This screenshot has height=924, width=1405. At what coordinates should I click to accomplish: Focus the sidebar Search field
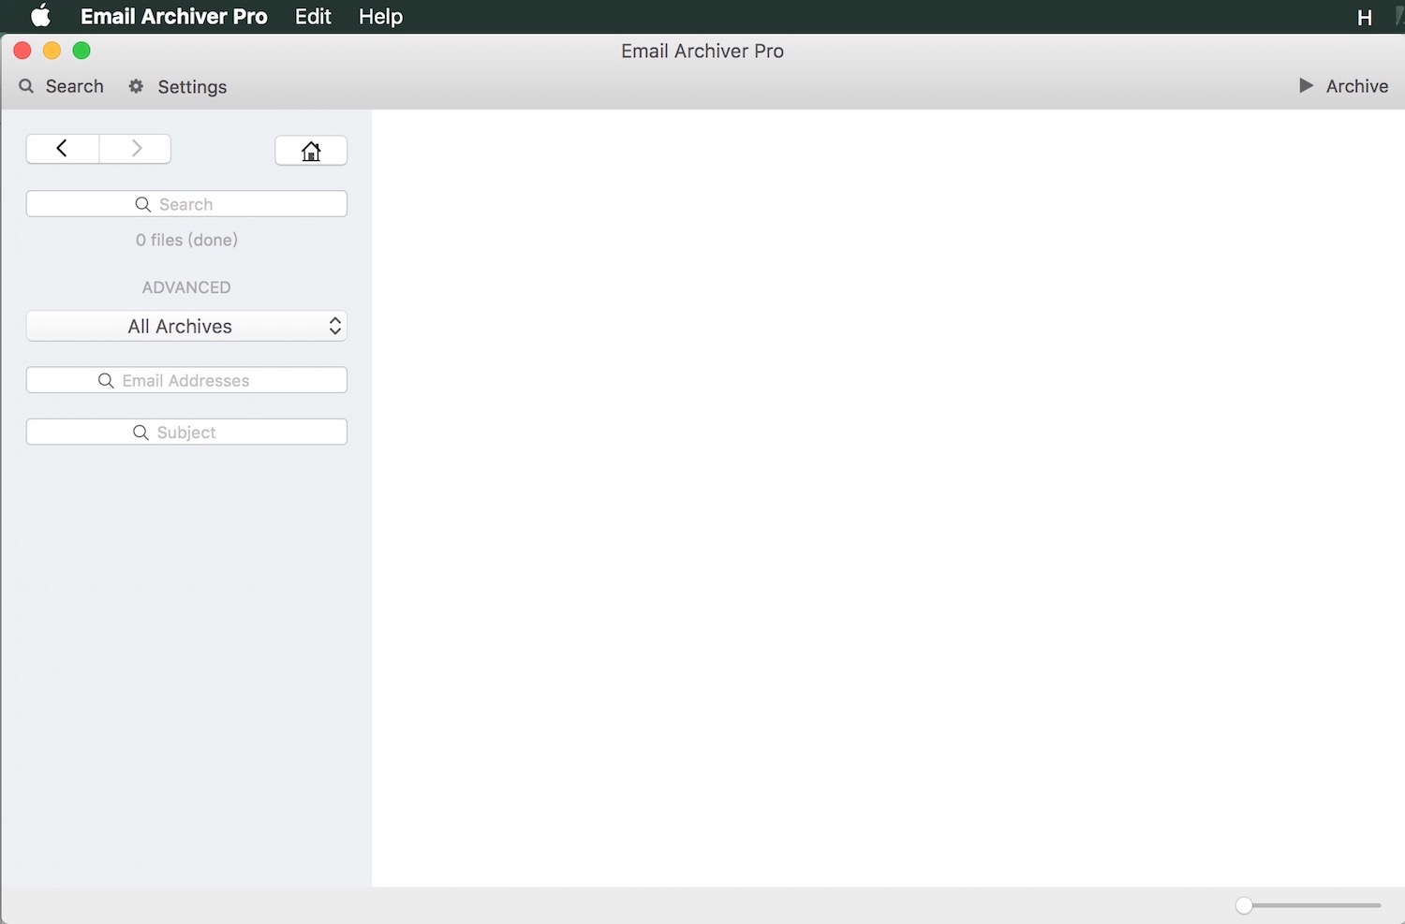[186, 204]
